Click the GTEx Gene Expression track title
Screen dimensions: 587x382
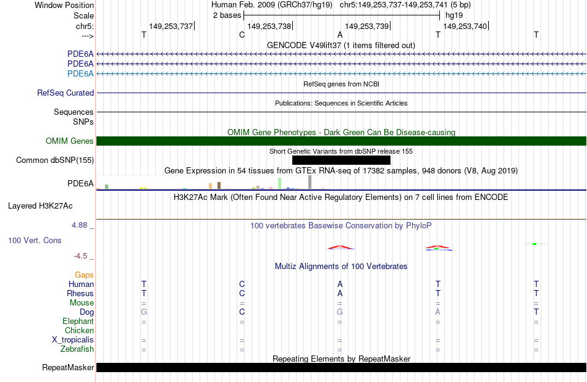(341, 171)
